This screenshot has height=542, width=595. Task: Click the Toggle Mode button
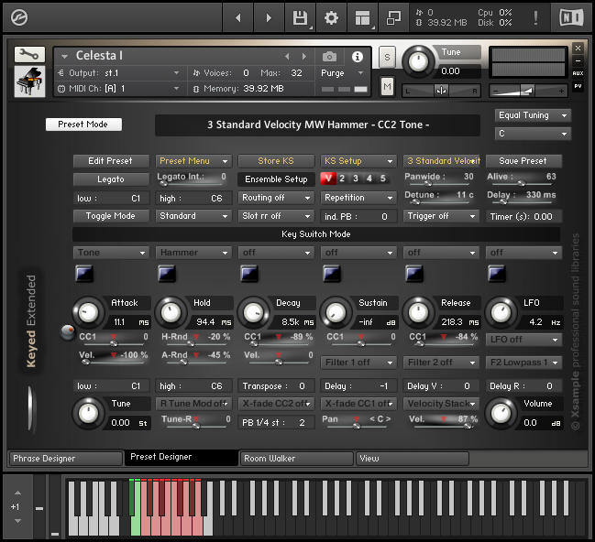coord(111,216)
